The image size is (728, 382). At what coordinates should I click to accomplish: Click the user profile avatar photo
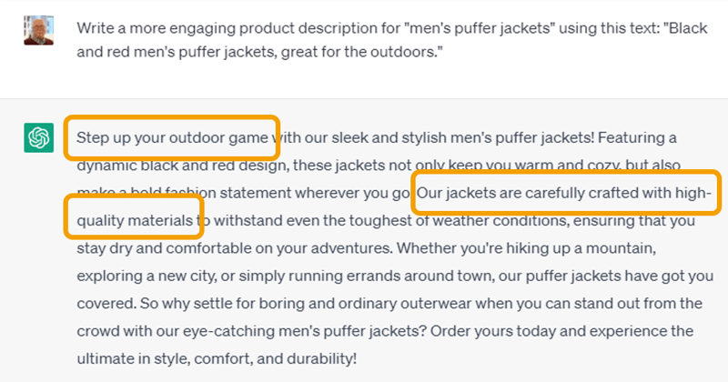(38, 30)
